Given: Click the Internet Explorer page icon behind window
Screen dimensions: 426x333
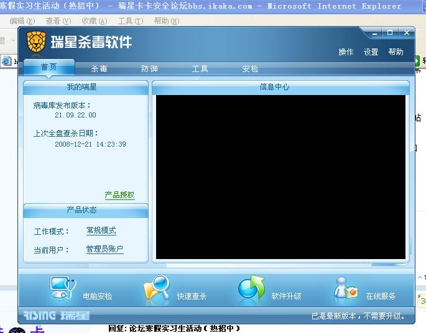Looking at the screenshot, I should (6, 61).
